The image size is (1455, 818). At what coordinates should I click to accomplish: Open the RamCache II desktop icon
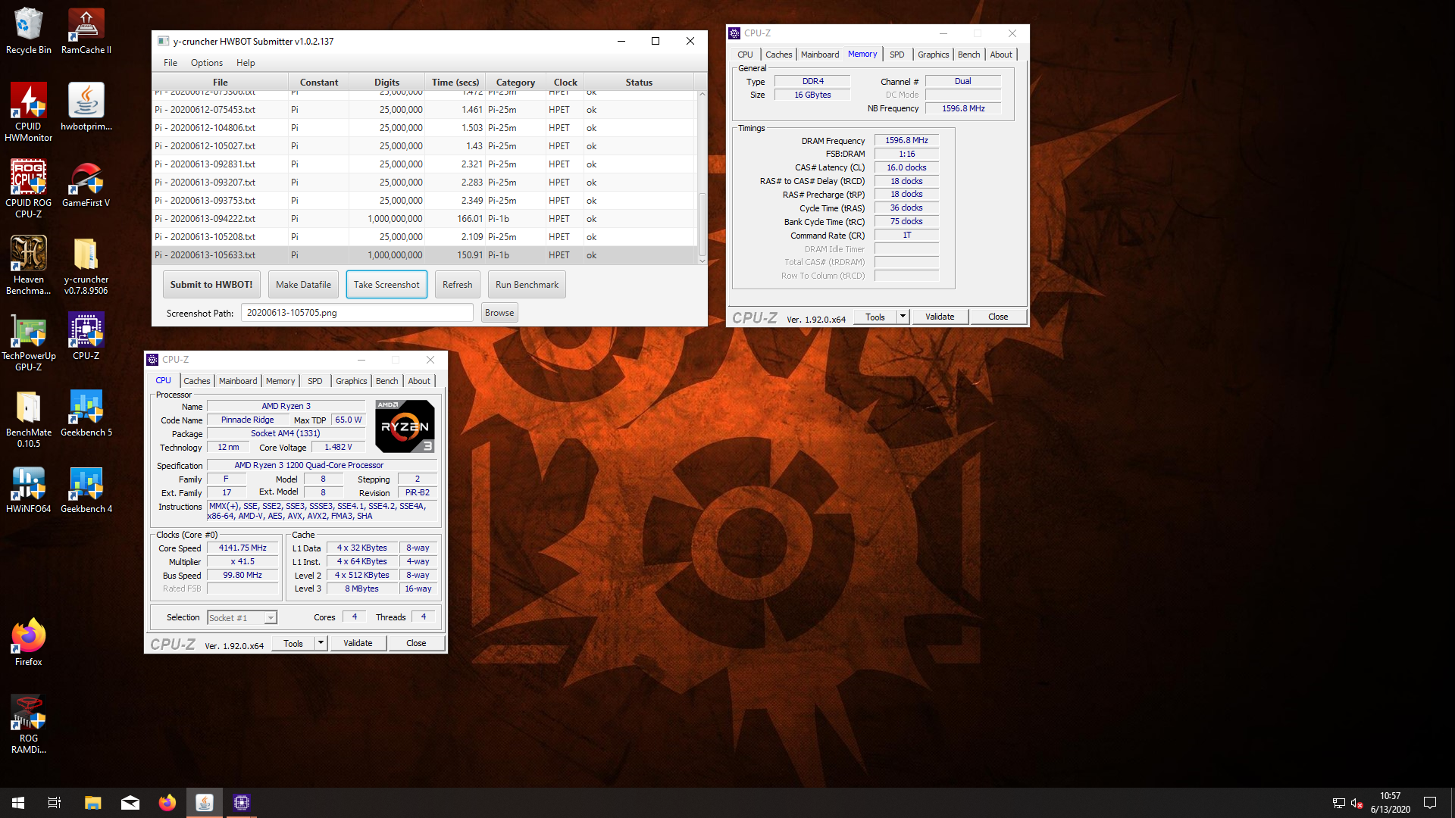tap(86, 30)
